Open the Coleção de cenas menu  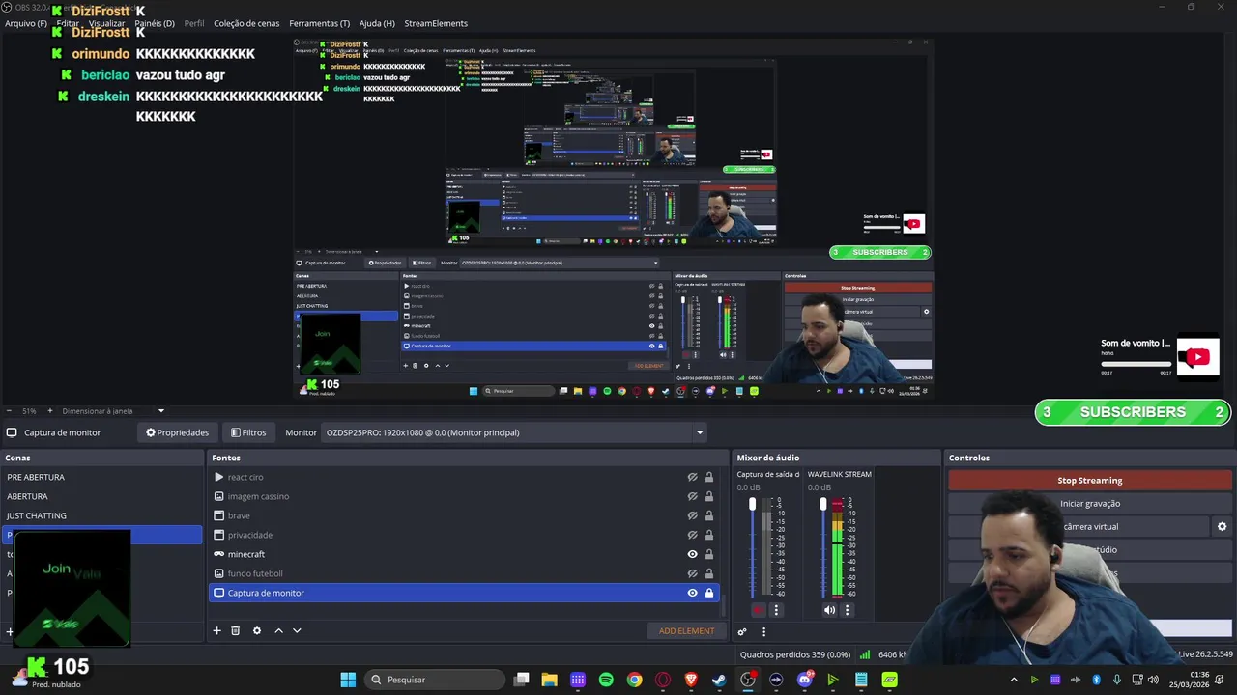[x=246, y=23]
